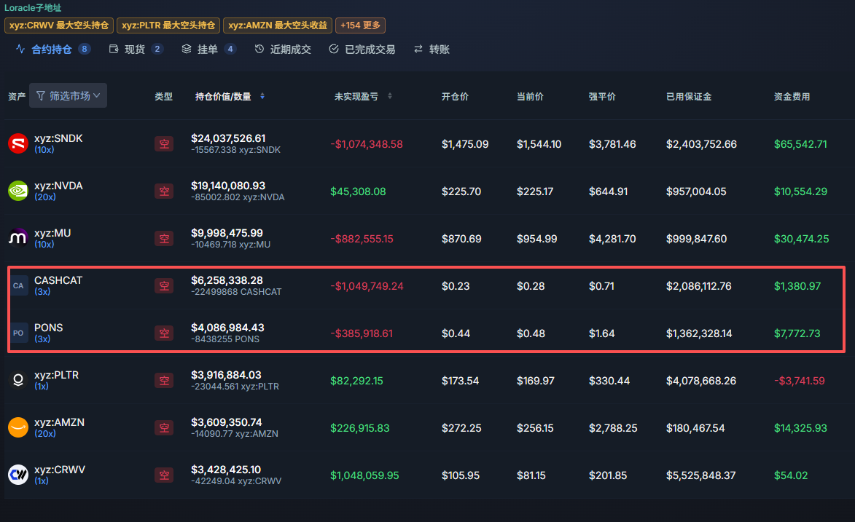The height and width of the screenshot is (522, 855).
Task: Open the 筛选市场 market filter dropdown
Action: [x=69, y=95]
